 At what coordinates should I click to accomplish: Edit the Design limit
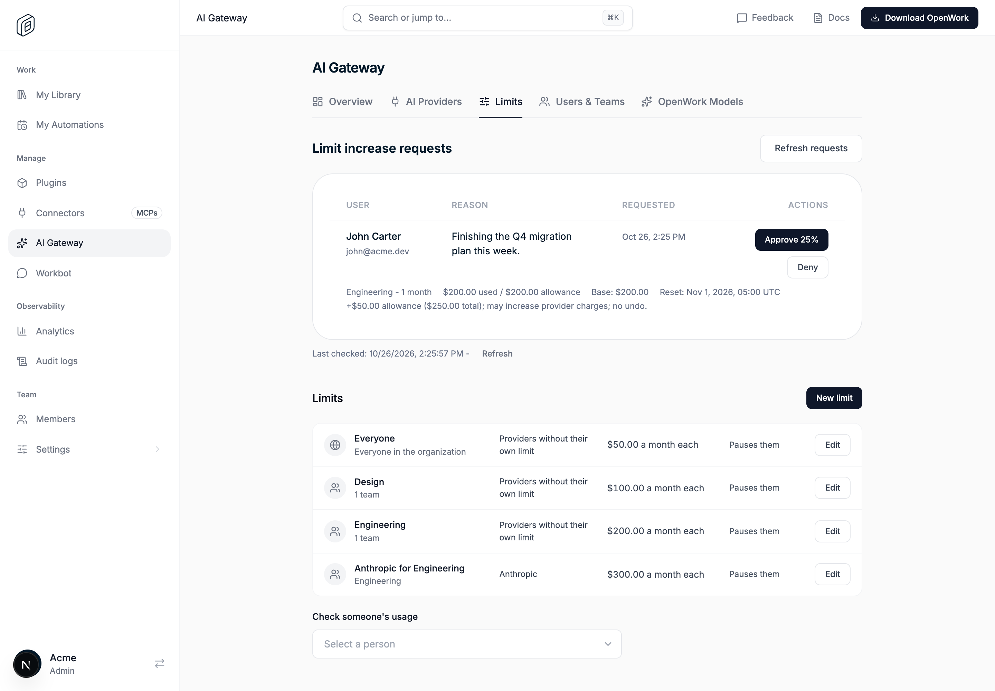tap(832, 488)
